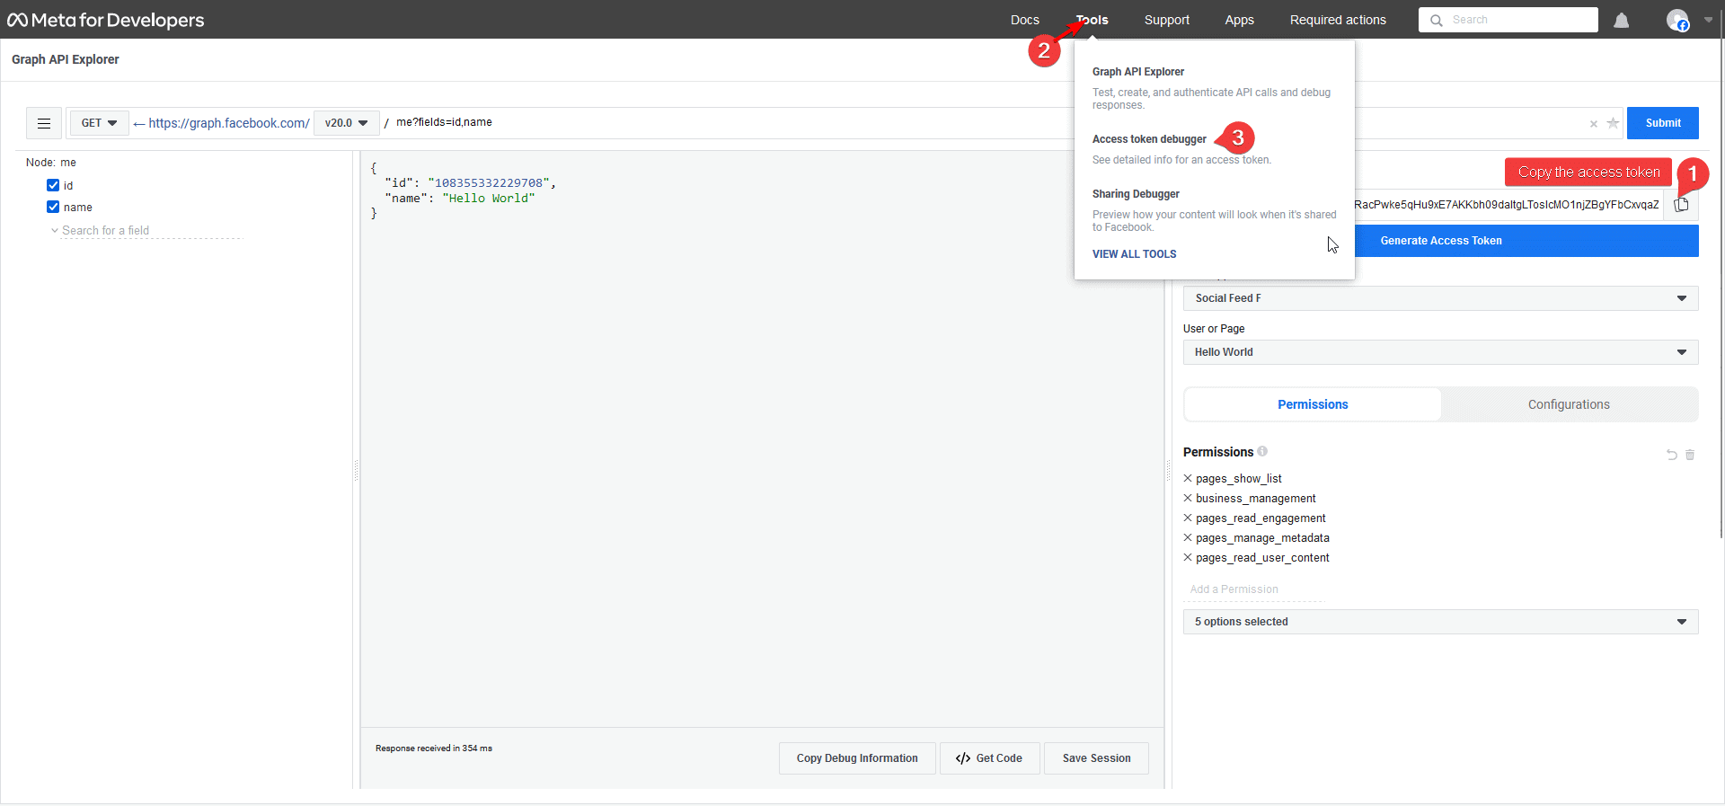Clear the query with the X icon
The height and width of the screenshot is (806, 1725).
tap(1593, 124)
